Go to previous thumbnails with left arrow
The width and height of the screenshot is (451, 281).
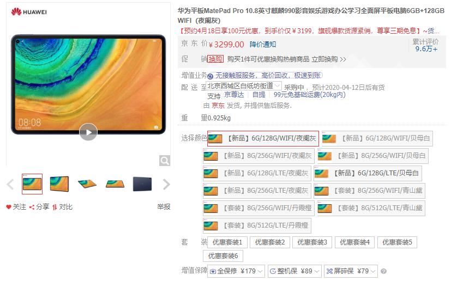10,184
